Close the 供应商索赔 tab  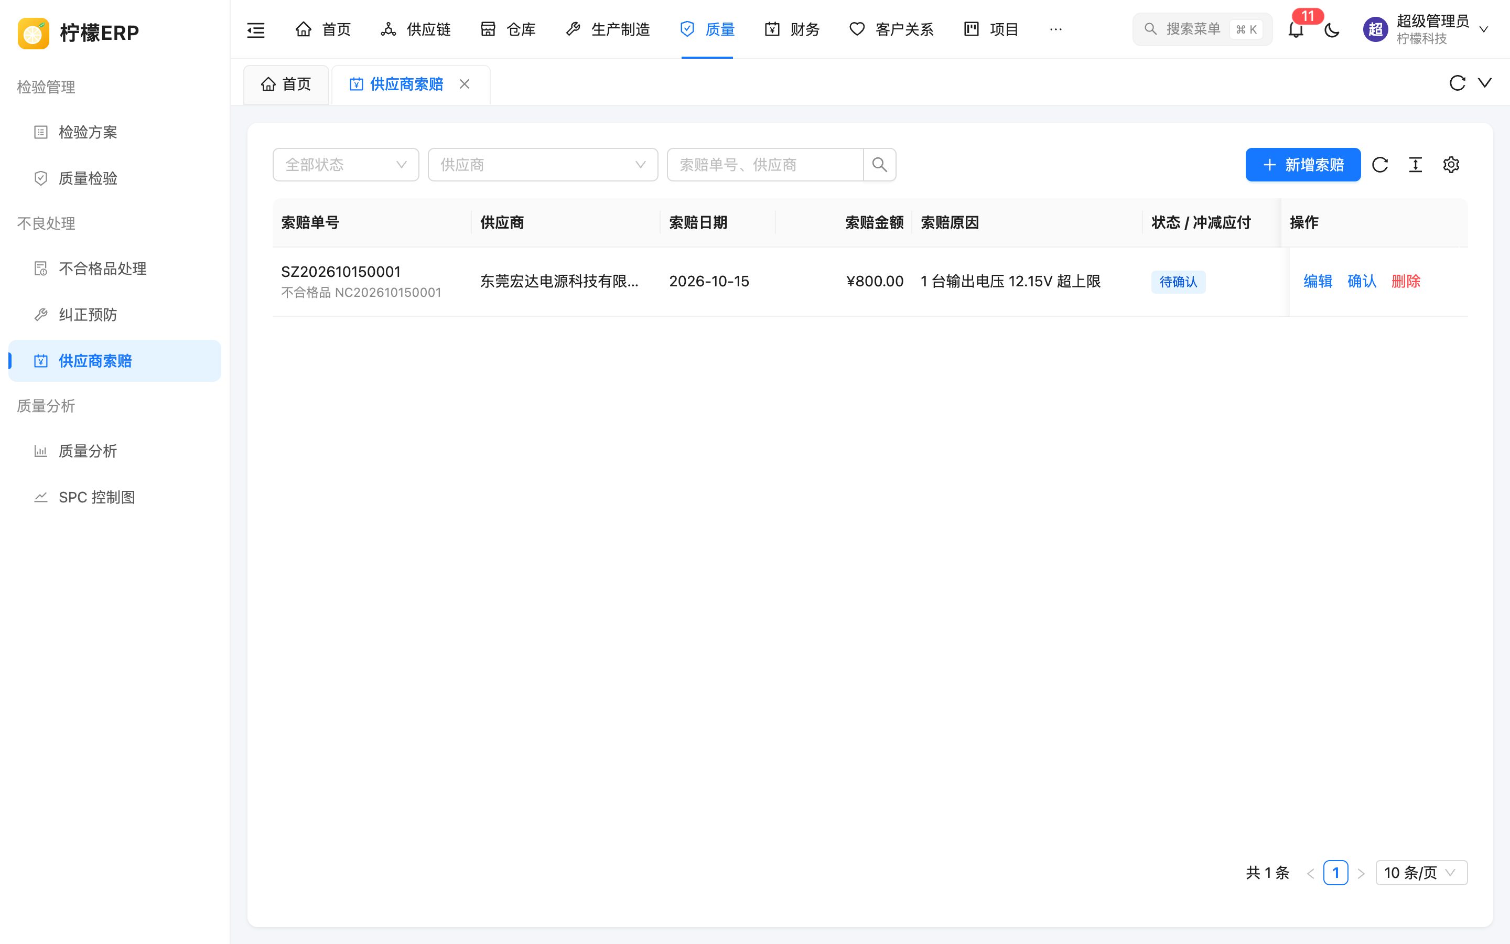[x=464, y=84]
